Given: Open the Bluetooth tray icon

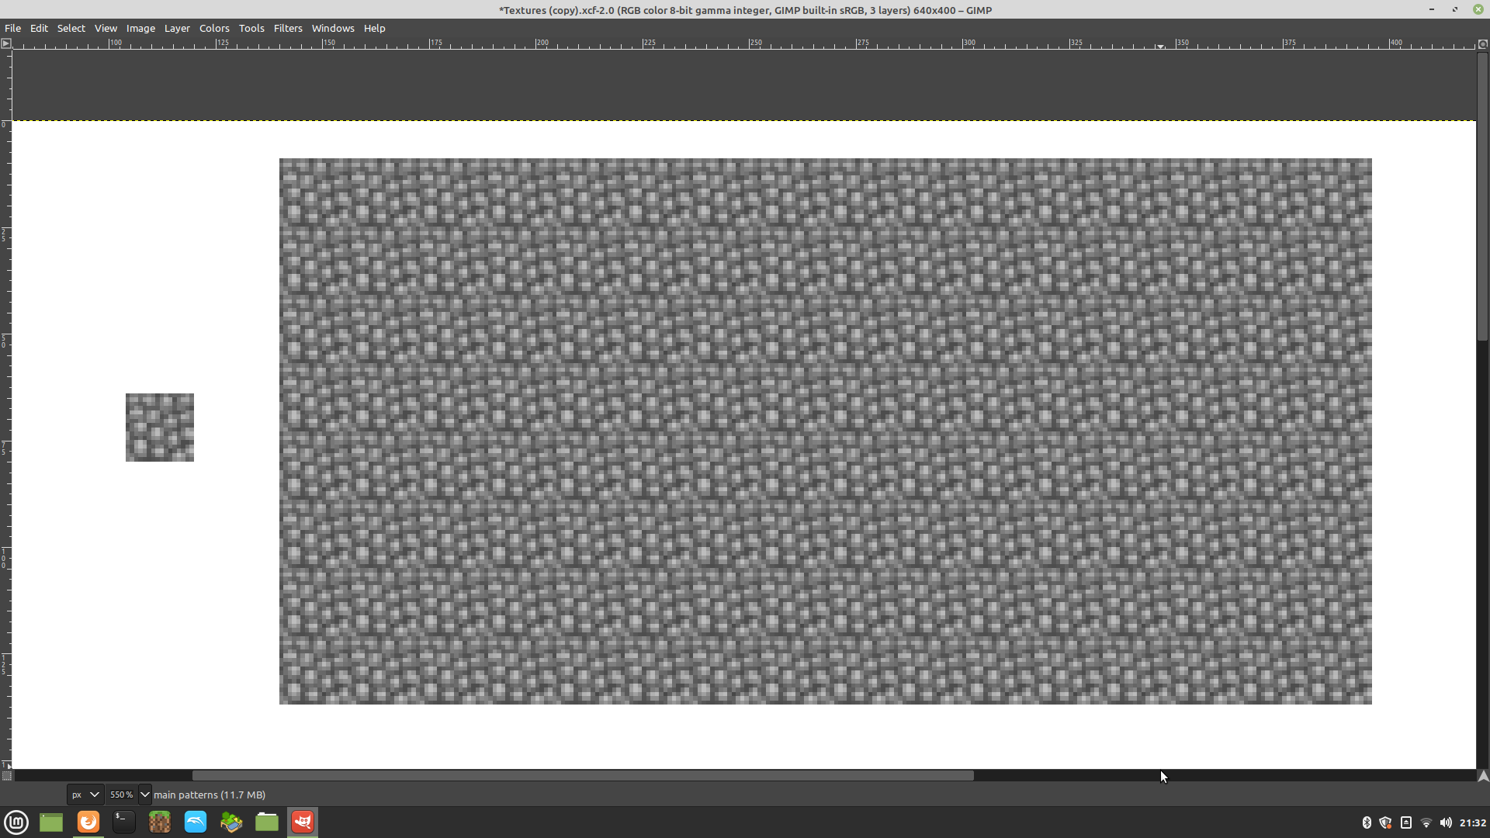Looking at the screenshot, I should point(1366,822).
